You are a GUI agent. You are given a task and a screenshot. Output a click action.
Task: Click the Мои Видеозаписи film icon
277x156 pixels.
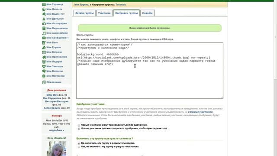tap(44, 28)
